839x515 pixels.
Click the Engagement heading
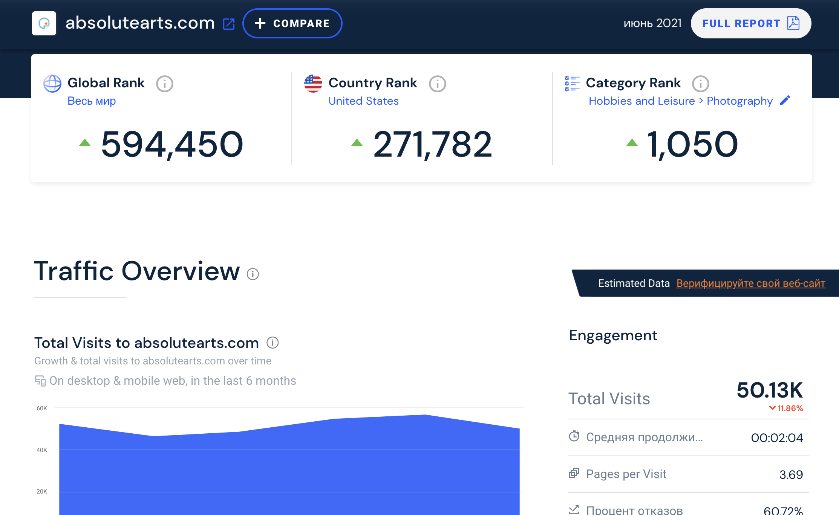(x=613, y=335)
